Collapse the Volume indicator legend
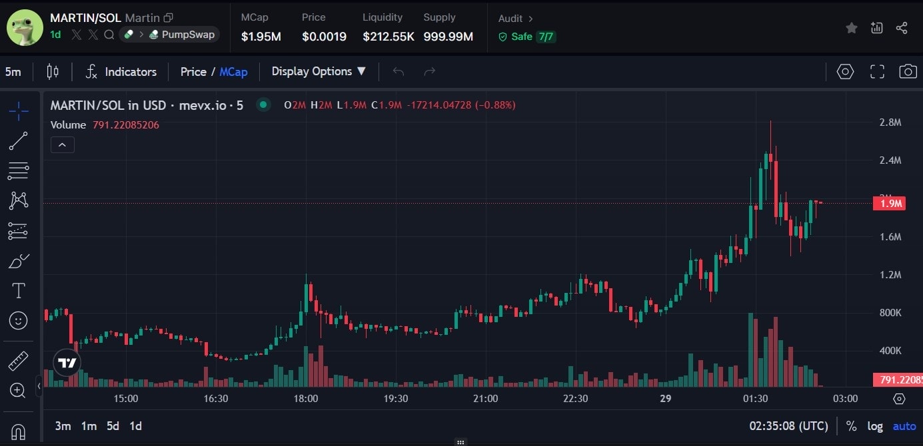The image size is (923, 446). click(62, 144)
